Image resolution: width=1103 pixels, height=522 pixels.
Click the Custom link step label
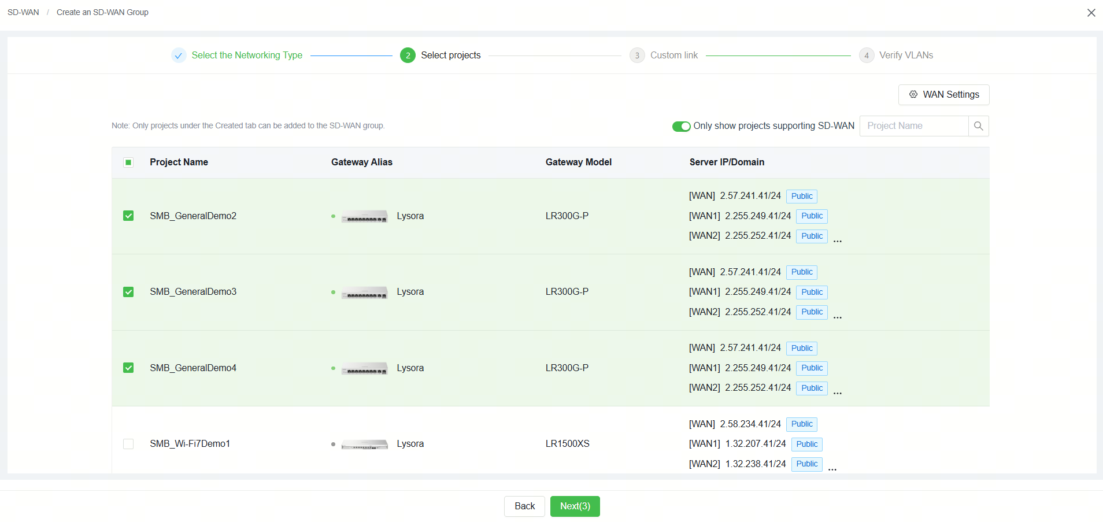(x=674, y=55)
